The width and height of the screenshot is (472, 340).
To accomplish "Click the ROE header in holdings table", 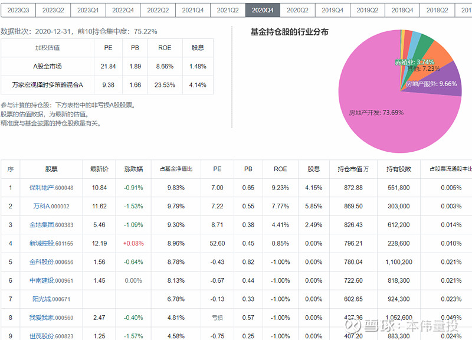I will coord(280,169).
